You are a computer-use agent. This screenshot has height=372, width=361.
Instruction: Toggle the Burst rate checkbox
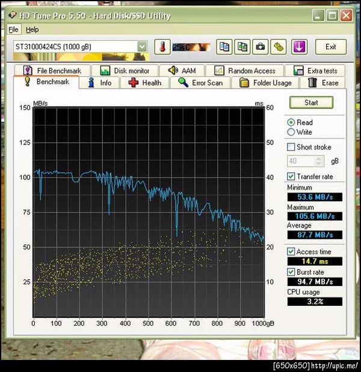[291, 272]
